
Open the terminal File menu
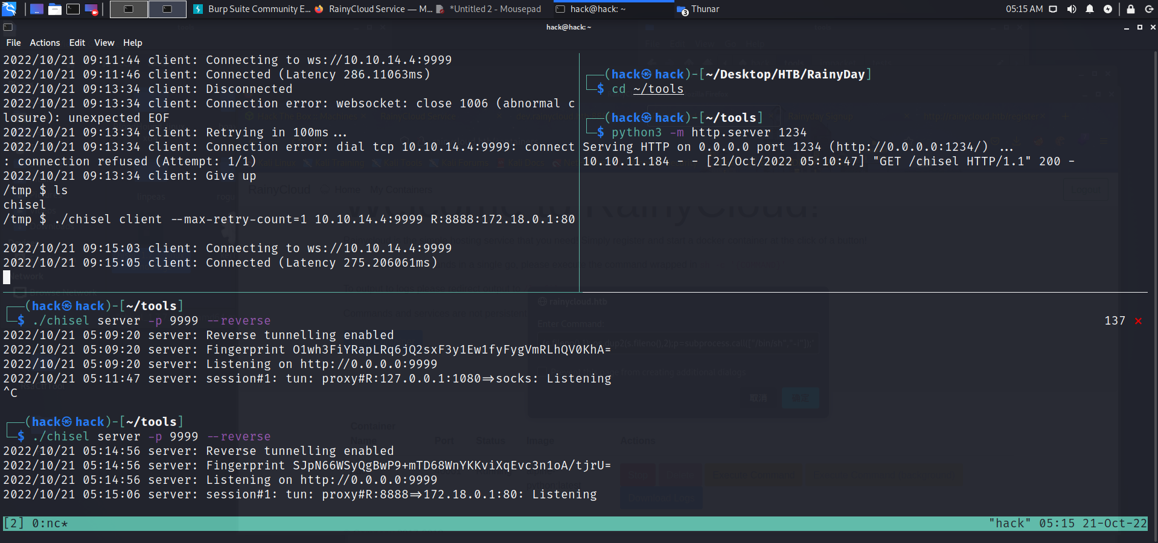click(x=13, y=43)
